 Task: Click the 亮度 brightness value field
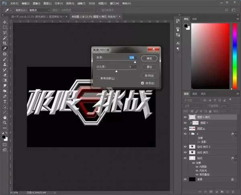132,58
